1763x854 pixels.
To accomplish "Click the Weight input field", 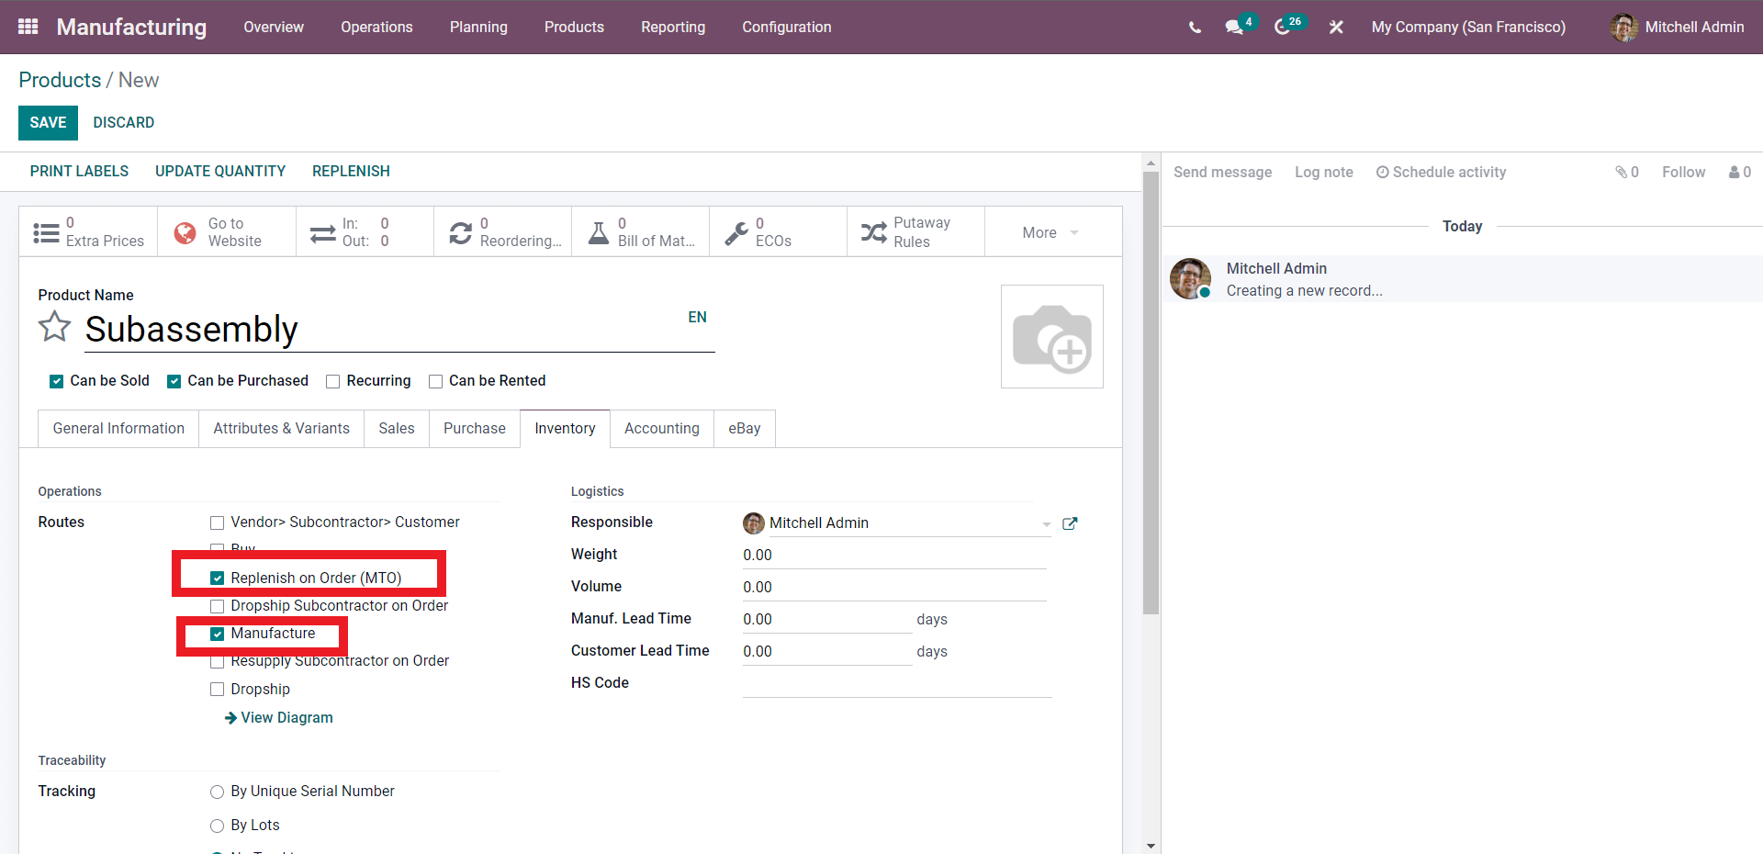I will 893,555.
